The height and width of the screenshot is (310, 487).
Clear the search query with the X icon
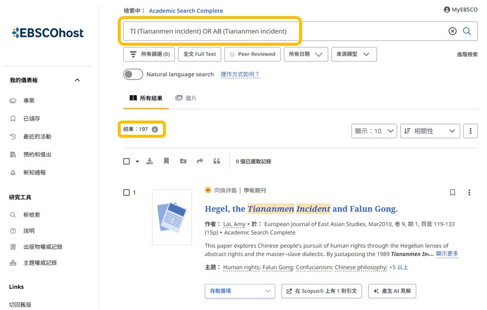[x=453, y=31]
